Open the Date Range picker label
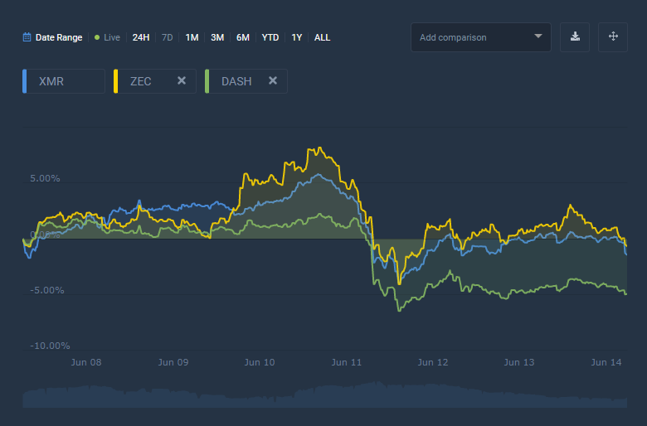Image resolution: width=647 pixels, height=426 pixels. click(59, 37)
